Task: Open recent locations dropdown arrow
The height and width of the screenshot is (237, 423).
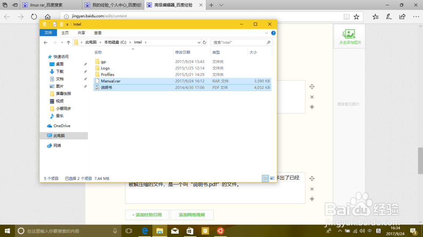Action: pos(62,43)
